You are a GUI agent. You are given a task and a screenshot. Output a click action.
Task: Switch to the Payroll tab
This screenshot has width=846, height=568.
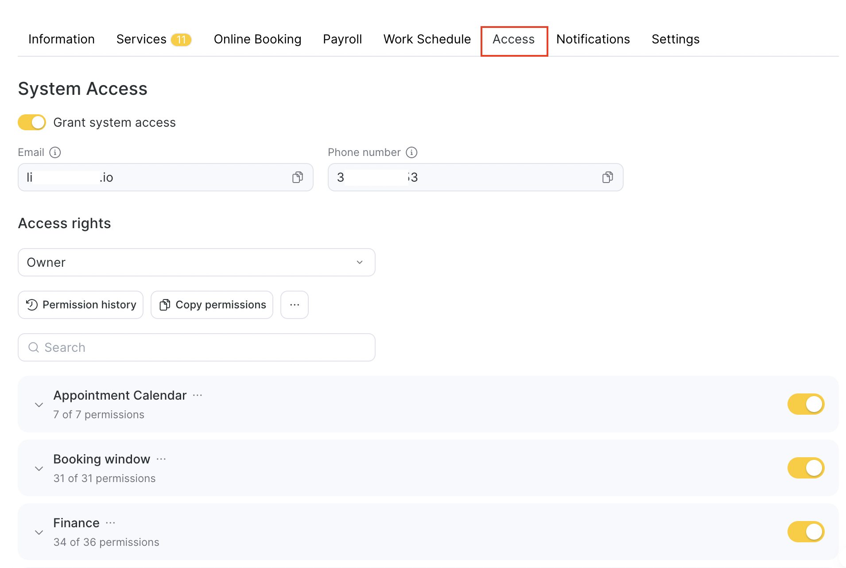coord(342,39)
